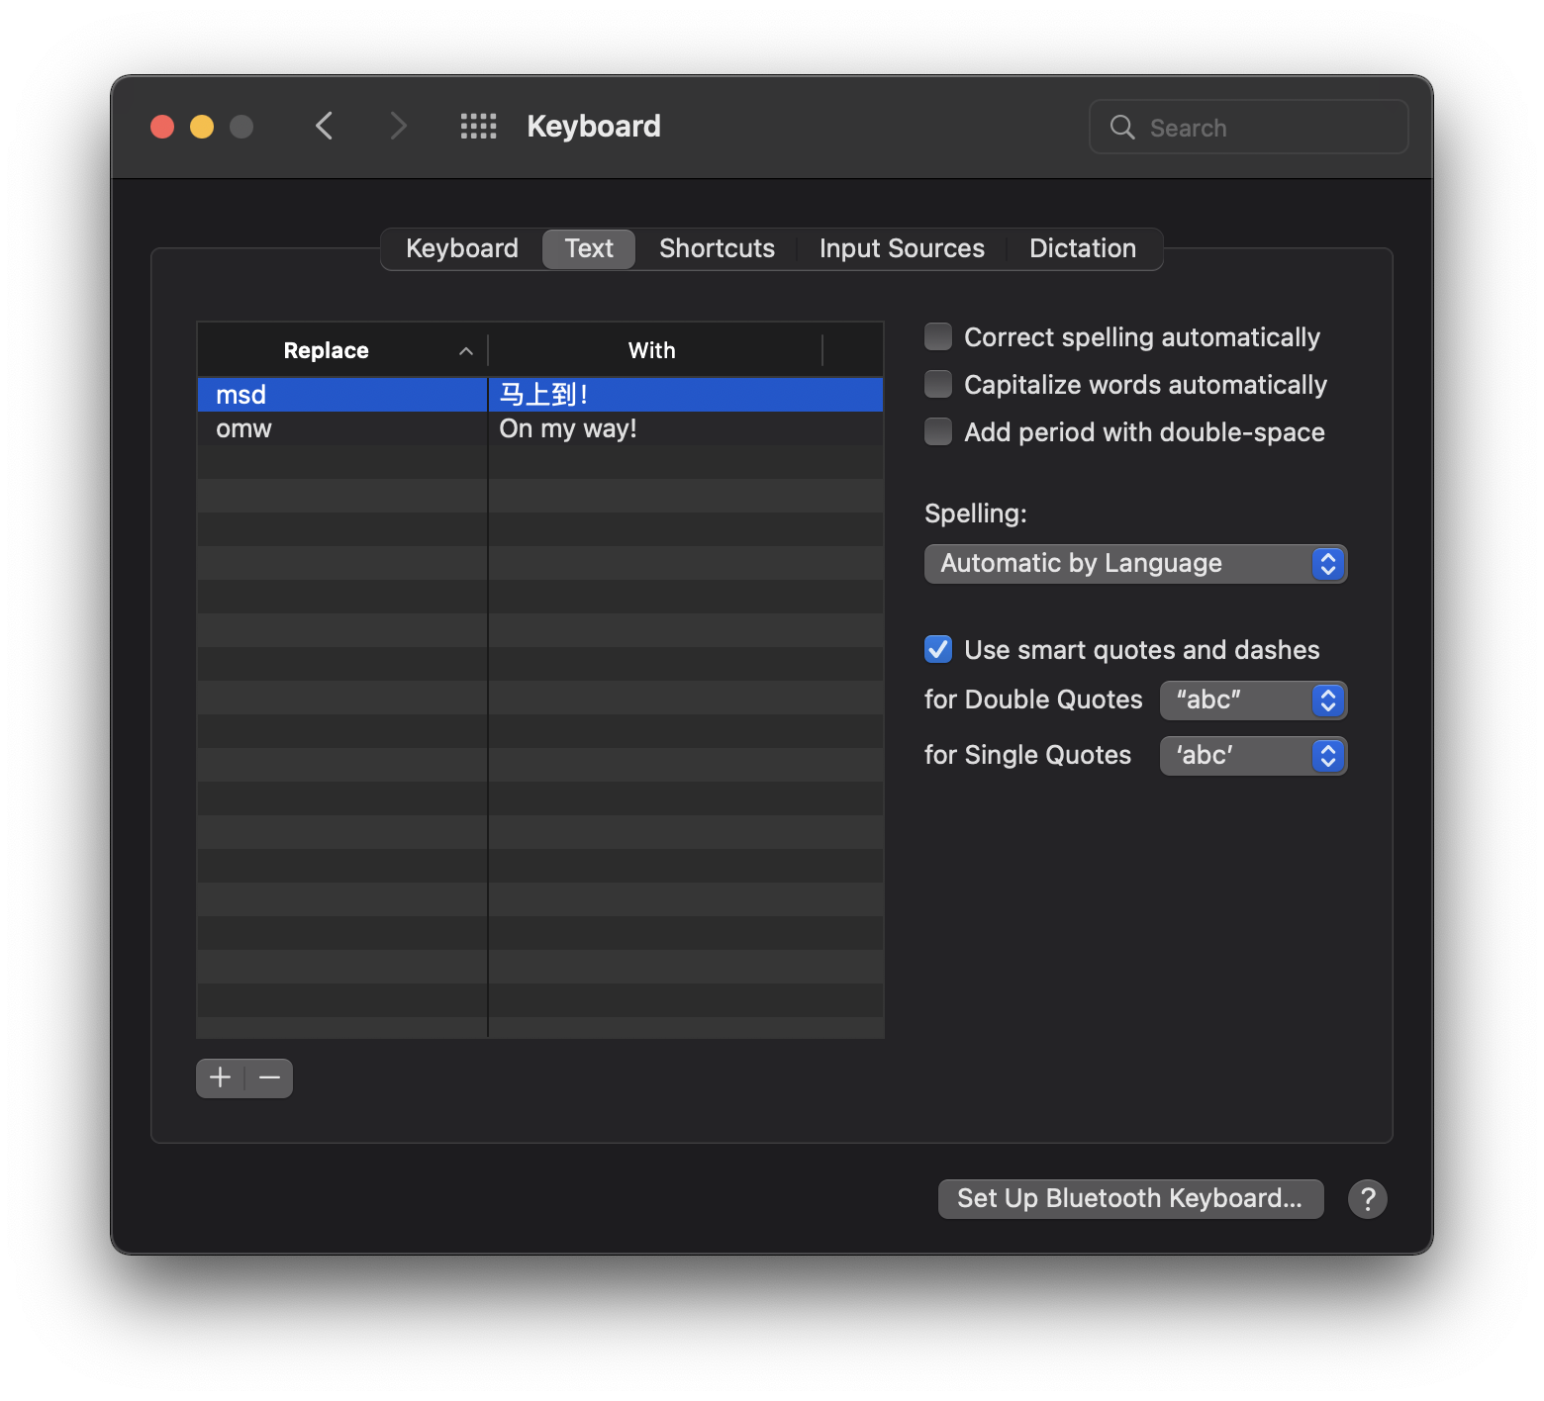Open the Show All preferences grid
Screen dimensions: 1544x1401
click(478, 127)
